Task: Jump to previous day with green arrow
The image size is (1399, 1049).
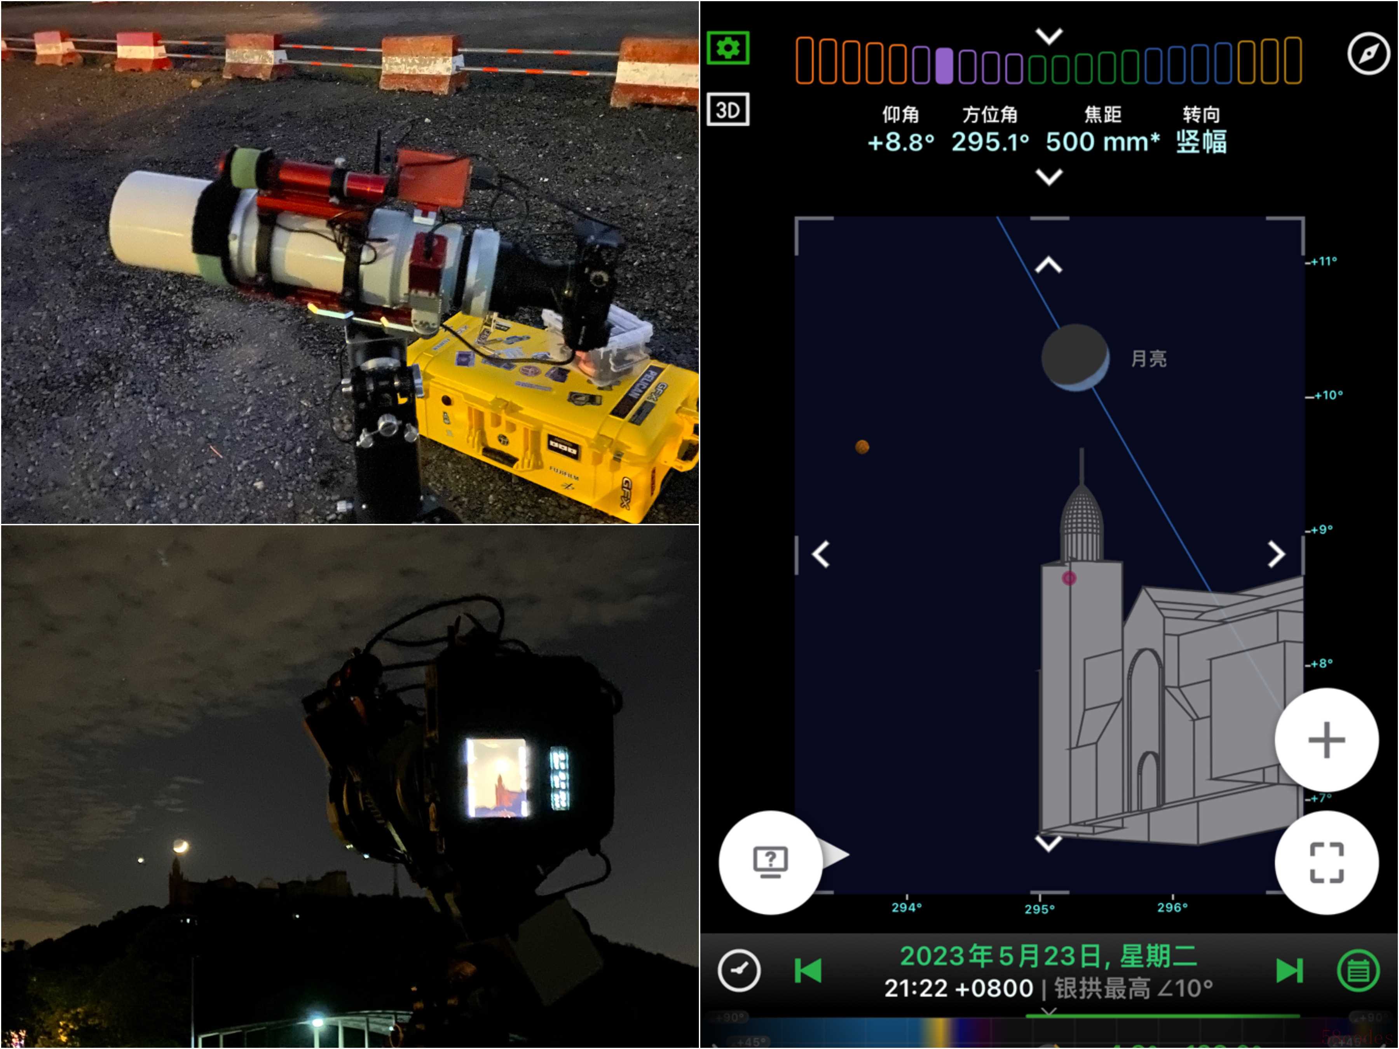Action: pyautogui.click(x=808, y=970)
